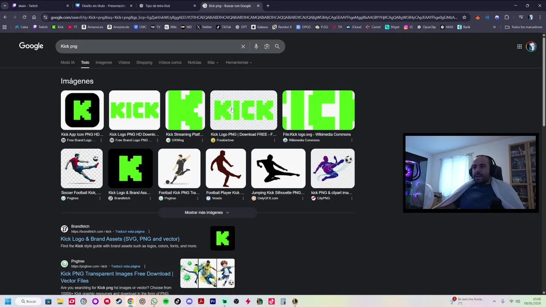546x307 pixels.
Task: Select the Vídeos search tab
Action: (x=124, y=62)
